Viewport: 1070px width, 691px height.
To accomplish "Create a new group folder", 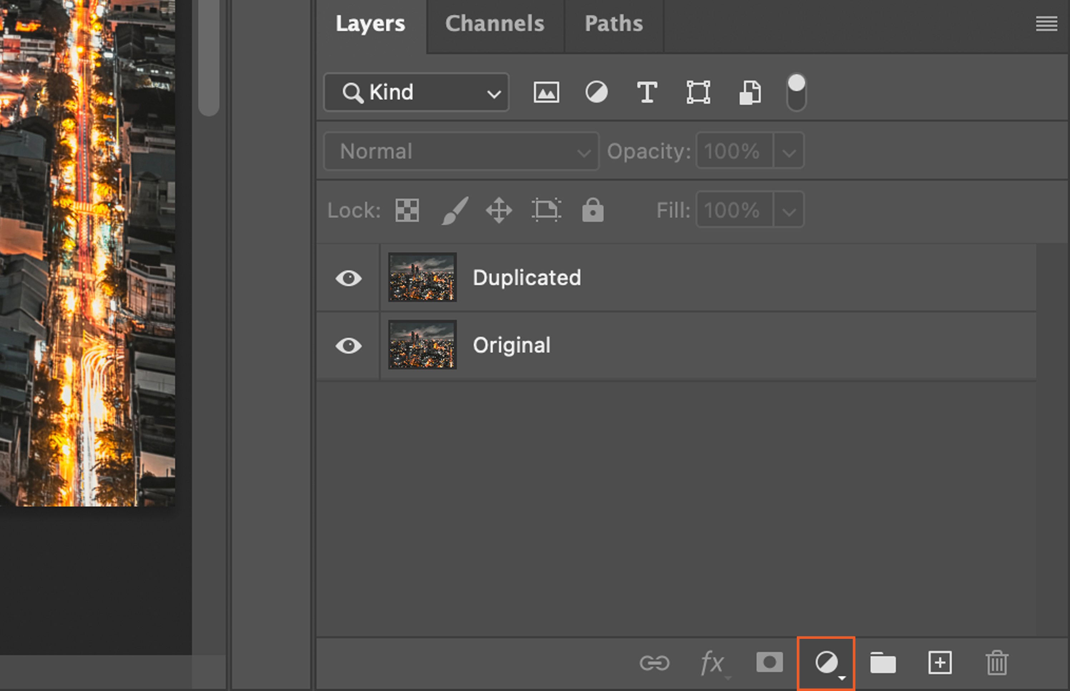I will click(x=883, y=663).
